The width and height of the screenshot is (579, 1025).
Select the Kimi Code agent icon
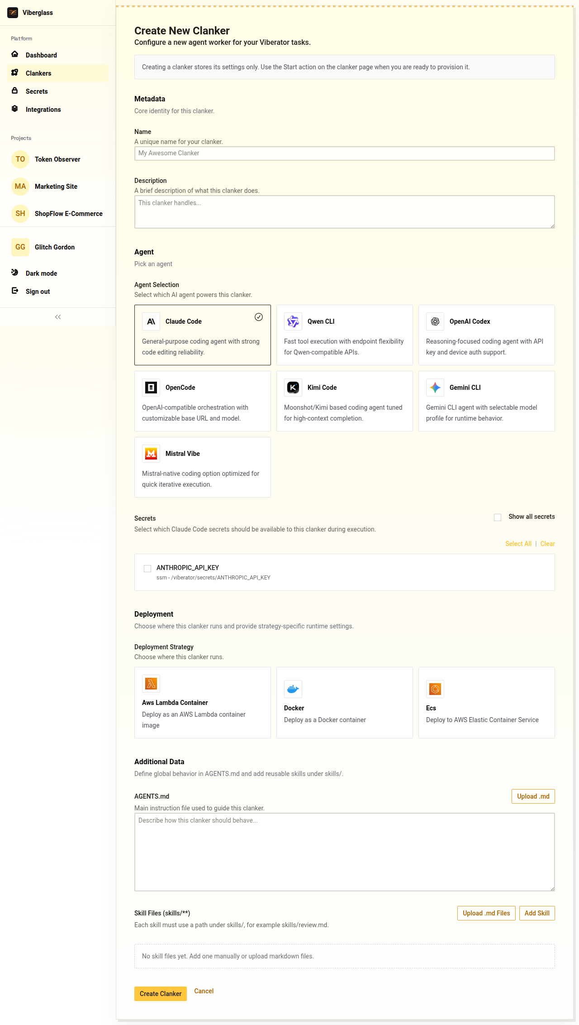[x=293, y=388]
